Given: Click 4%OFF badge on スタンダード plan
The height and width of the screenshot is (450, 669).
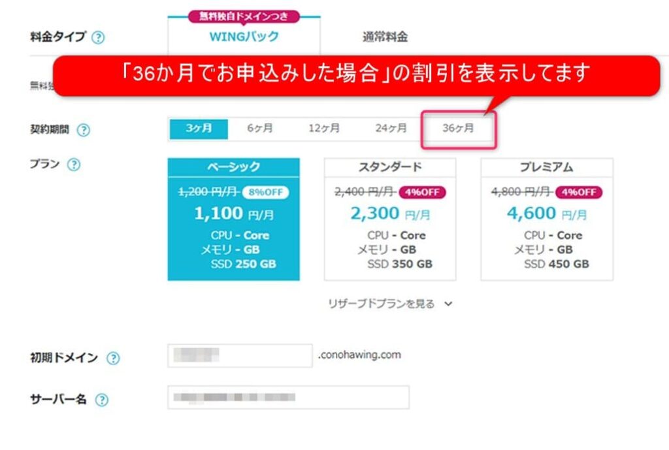Looking at the screenshot, I should pyautogui.click(x=422, y=193).
